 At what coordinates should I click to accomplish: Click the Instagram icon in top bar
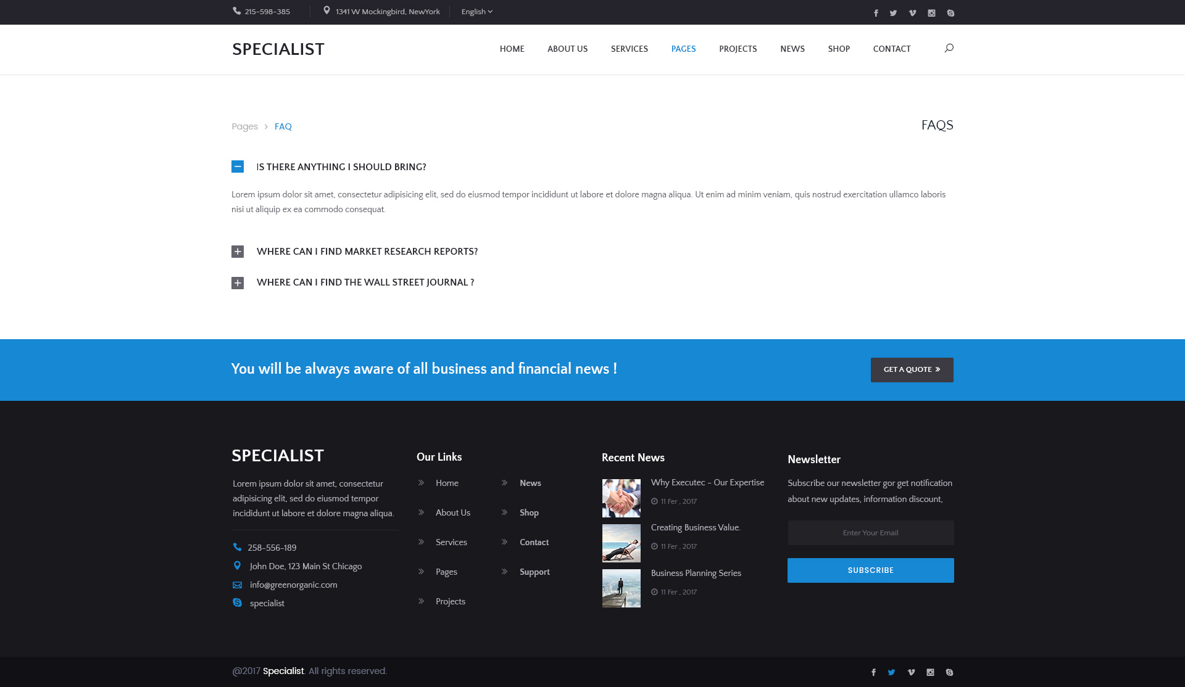tap(931, 13)
